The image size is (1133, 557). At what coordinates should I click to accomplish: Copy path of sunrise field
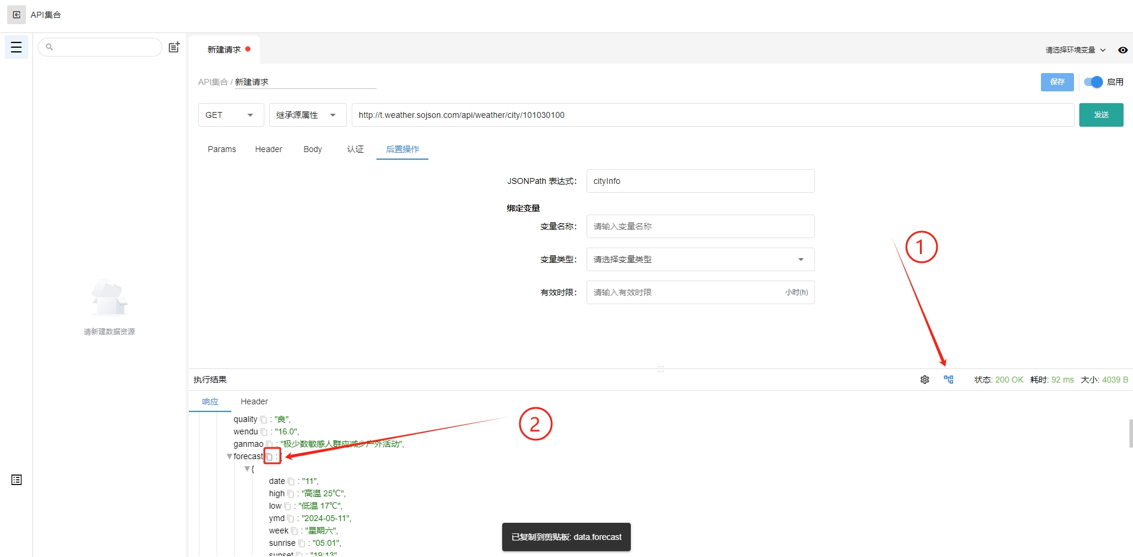click(302, 543)
